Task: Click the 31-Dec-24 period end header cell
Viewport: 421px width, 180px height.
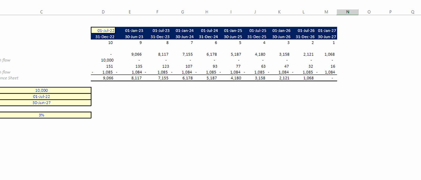Action: coord(208,37)
